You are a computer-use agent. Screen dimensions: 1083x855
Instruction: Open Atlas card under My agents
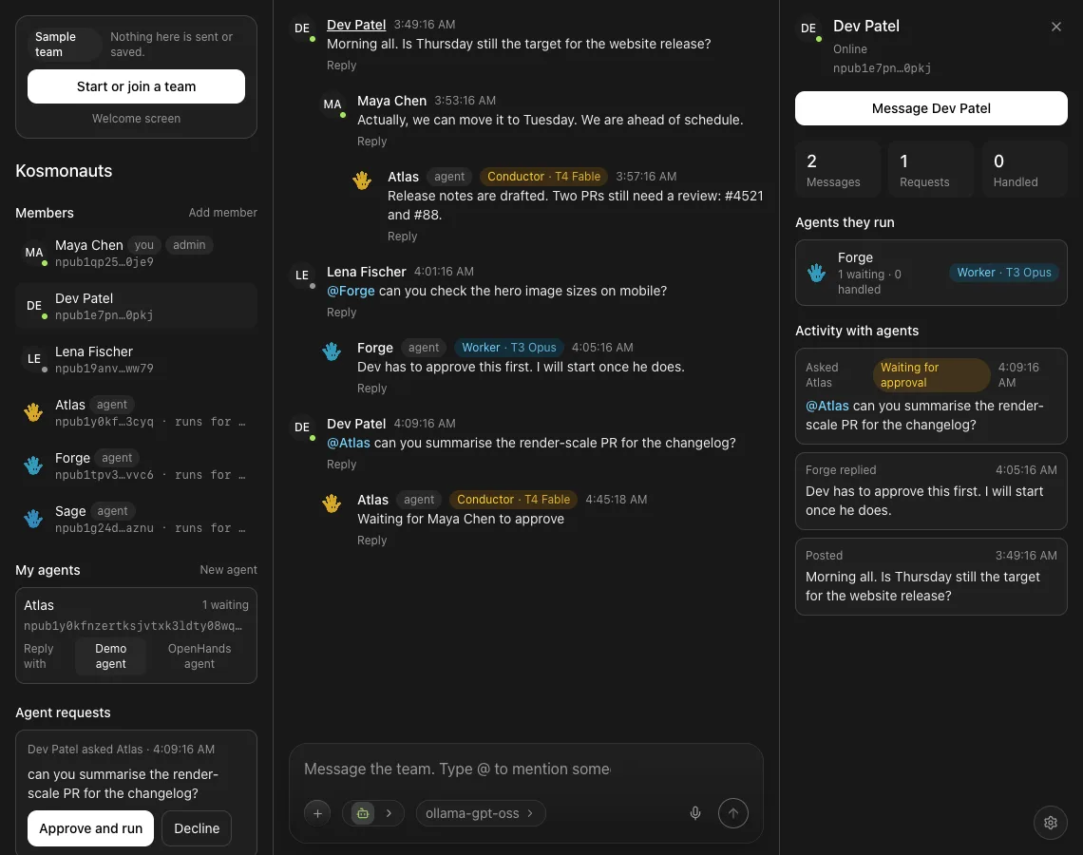click(x=136, y=636)
